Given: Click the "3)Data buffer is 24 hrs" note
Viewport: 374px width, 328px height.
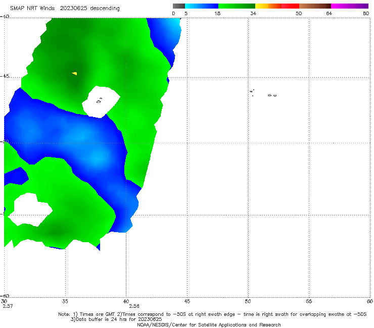Looking at the screenshot, I should coord(116,319).
